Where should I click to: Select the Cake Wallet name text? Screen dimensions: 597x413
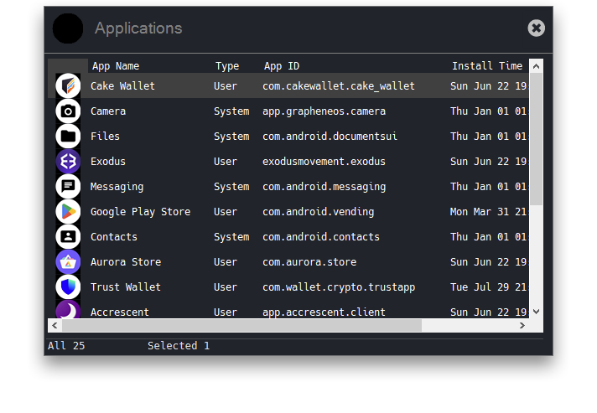(122, 86)
